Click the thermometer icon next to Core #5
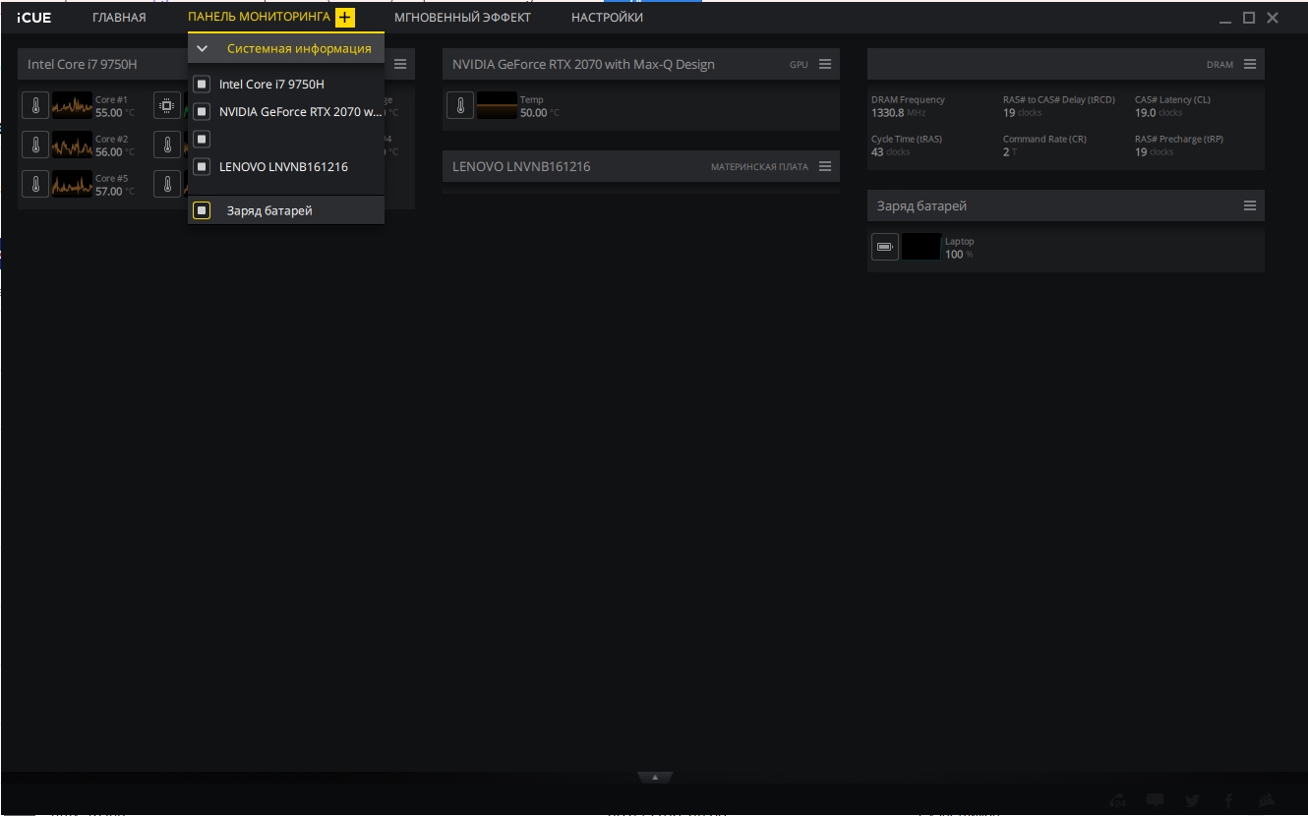The width and height of the screenshot is (1308, 816). point(35,184)
